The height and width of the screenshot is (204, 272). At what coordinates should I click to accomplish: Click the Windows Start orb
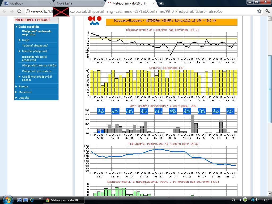(x=7, y=199)
